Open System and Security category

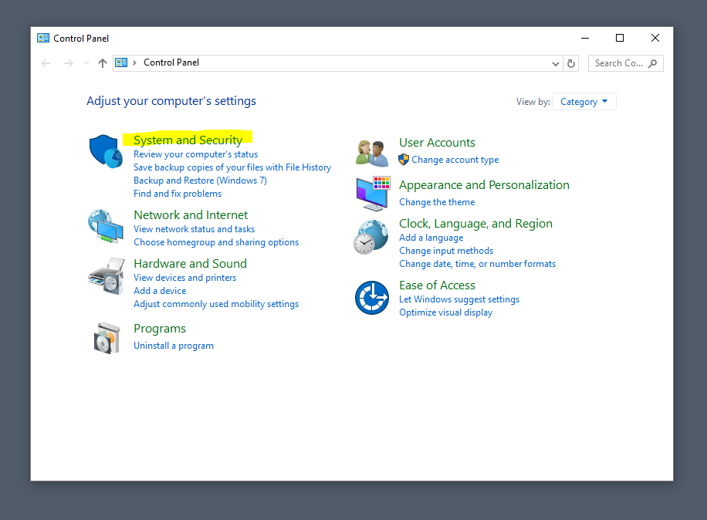[x=188, y=140]
